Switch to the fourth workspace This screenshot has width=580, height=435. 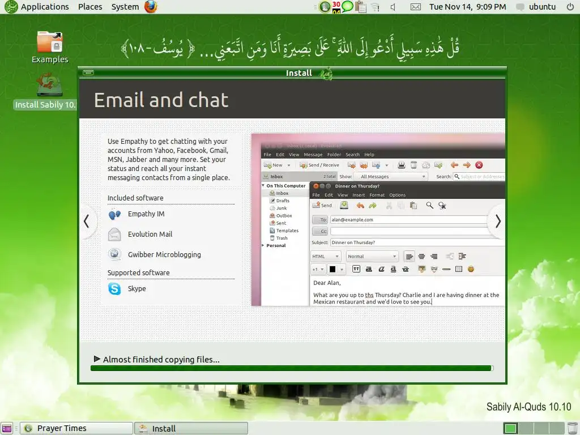556,428
